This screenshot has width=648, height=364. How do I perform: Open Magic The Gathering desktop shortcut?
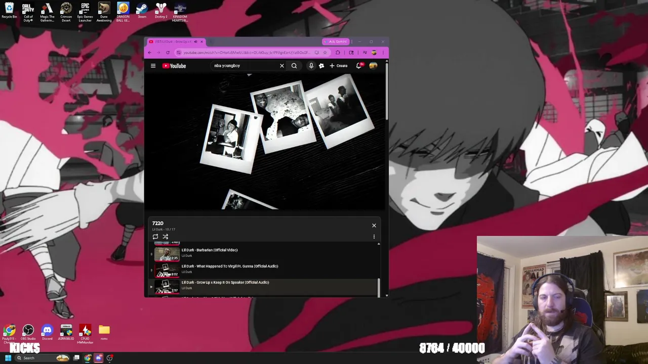(47, 12)
